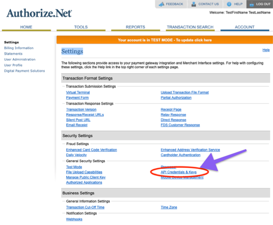Open the Virtual Terminal link
This screenshot has width=273, height=225.
78,92
